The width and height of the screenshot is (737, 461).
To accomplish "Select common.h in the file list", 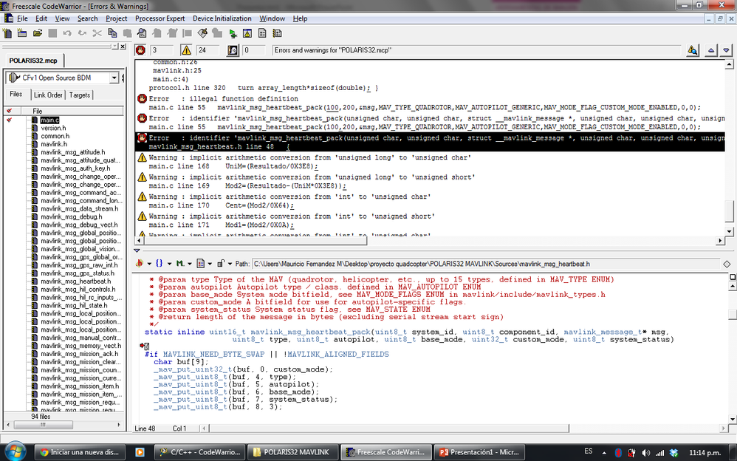I will click(x=55, y=136).
